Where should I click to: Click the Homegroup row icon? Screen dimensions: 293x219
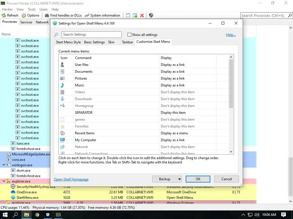62,106
